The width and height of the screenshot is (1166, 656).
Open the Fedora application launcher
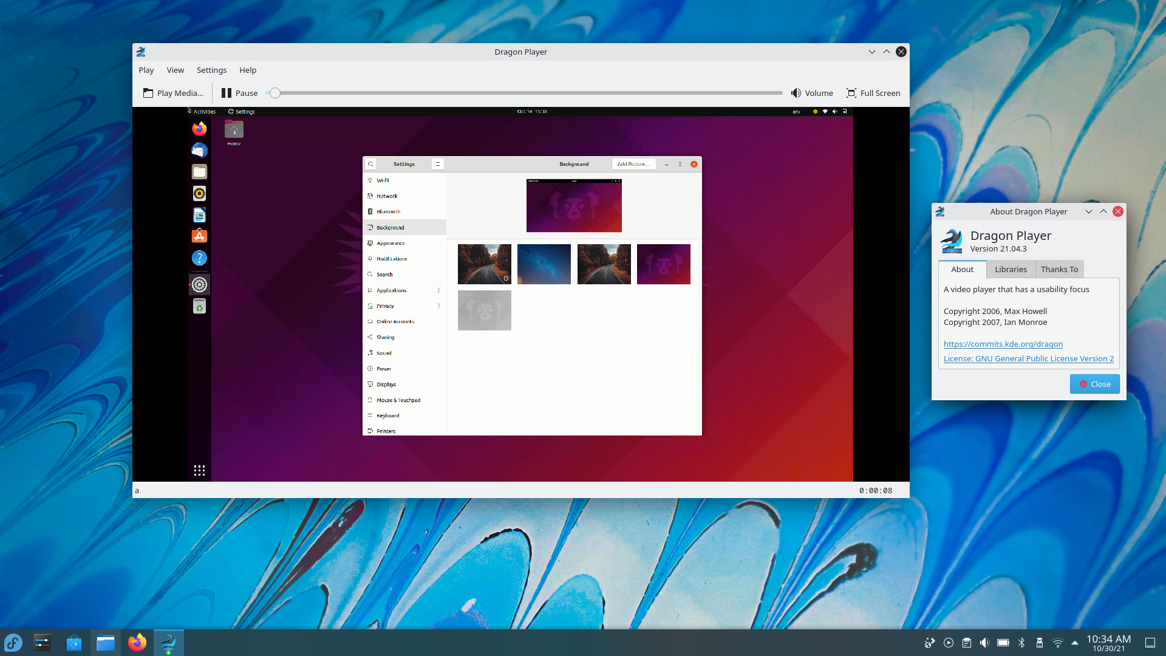click(x=13, y=642)
